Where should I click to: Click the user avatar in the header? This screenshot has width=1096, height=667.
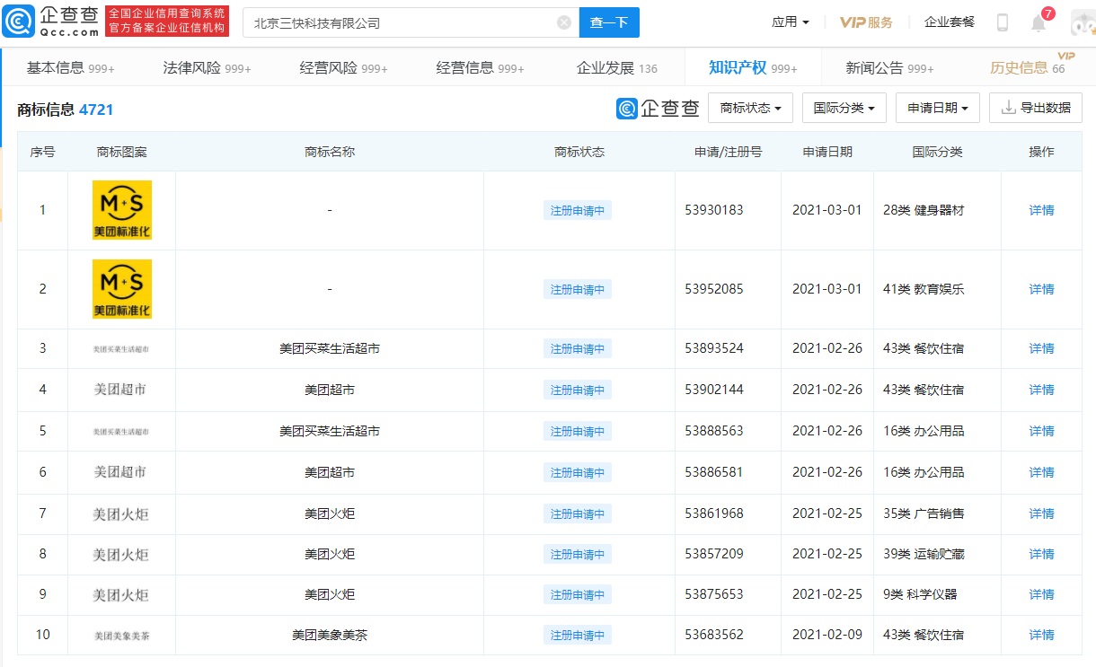(1082, 22)
